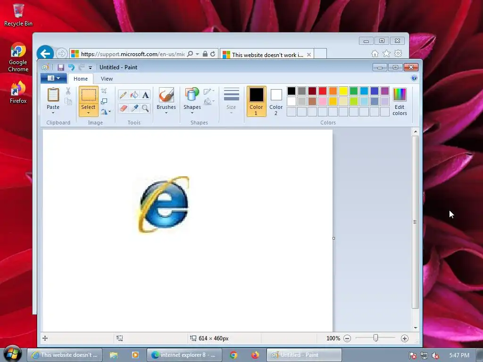Activate Color 1 foreground button
The width and height of the screenshot is (483, 362).
tap(256, 101)
